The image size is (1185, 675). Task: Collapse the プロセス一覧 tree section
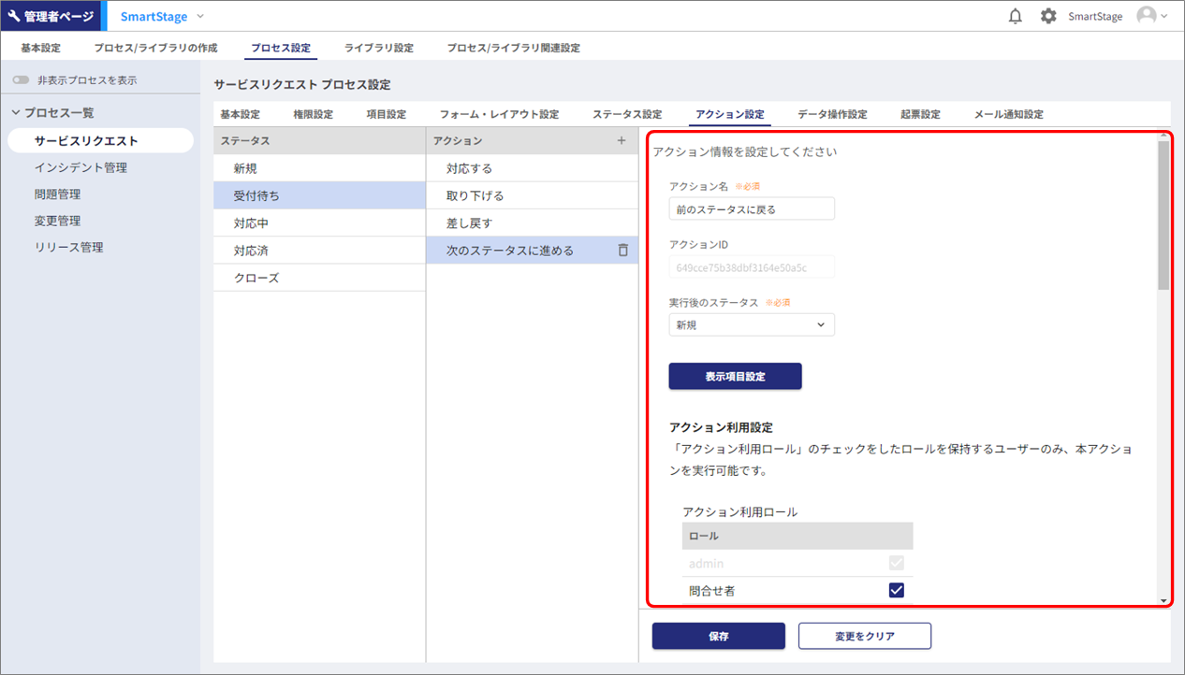(x=16, y=113)
